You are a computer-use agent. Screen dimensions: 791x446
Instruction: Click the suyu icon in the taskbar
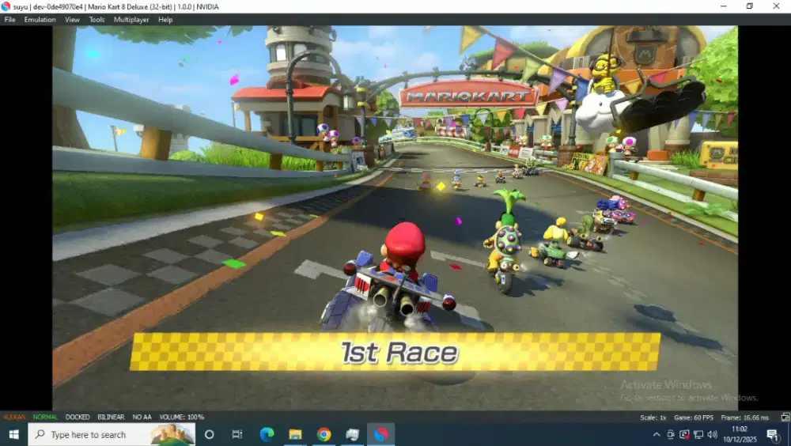[x=381, y=434]
